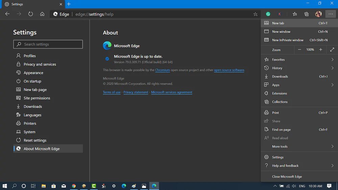
Task: Select New window in the menu
Action: [x=299, y=31]
